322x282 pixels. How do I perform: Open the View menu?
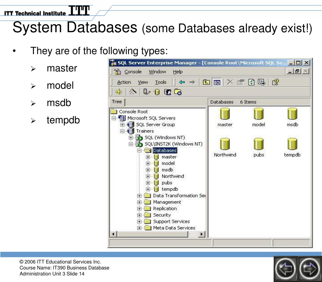143,82
